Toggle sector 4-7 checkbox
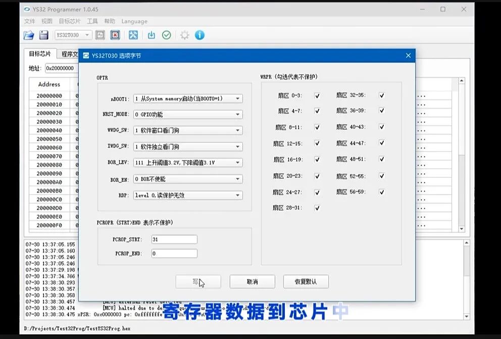Image resolution: width=501 pixels, height=339 pixels. pos(317,111)
